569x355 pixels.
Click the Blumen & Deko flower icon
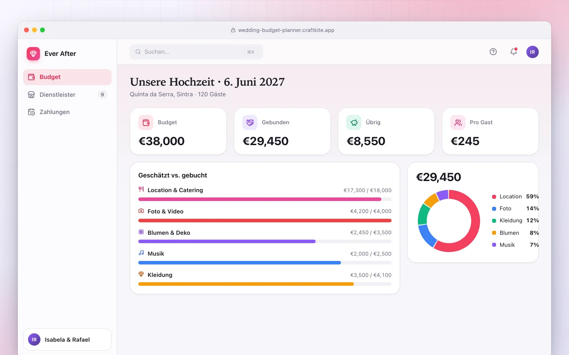point(141,232)
